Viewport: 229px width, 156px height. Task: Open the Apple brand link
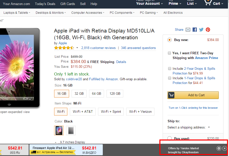(63, 43)
